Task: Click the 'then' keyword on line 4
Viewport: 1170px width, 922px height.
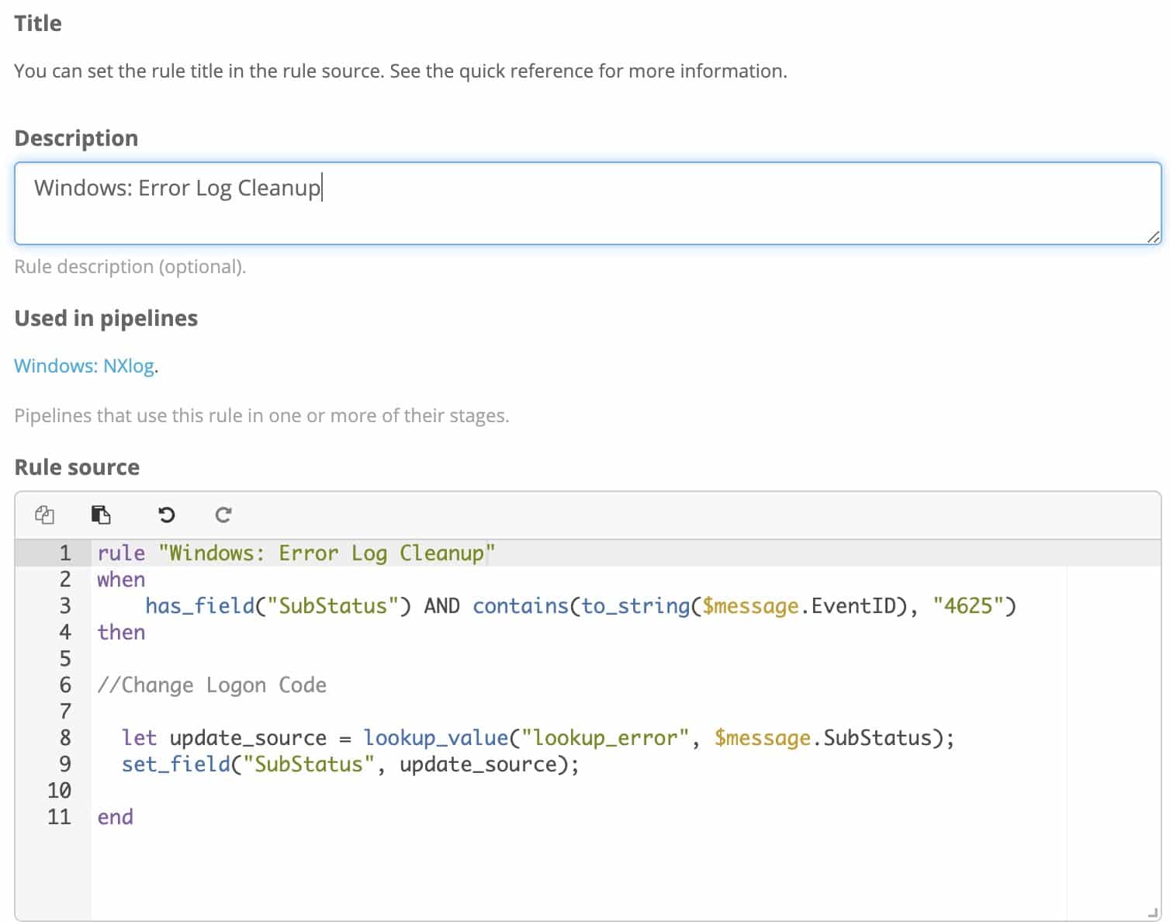Action: (x=121, y=633)
